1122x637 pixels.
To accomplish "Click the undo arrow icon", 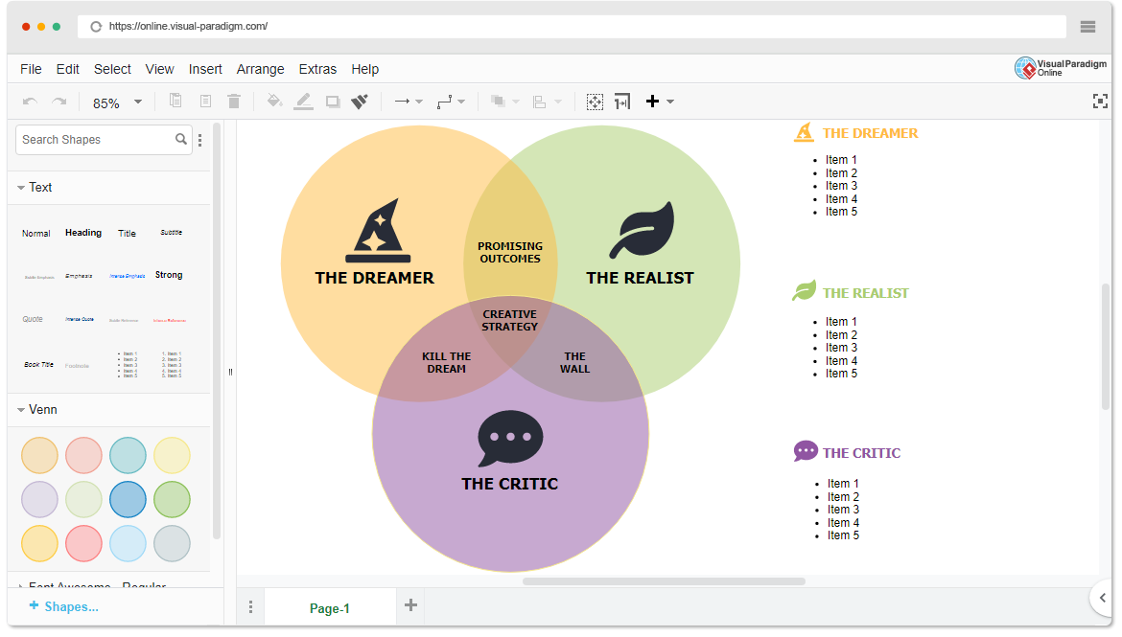I will tap(30, 102).
